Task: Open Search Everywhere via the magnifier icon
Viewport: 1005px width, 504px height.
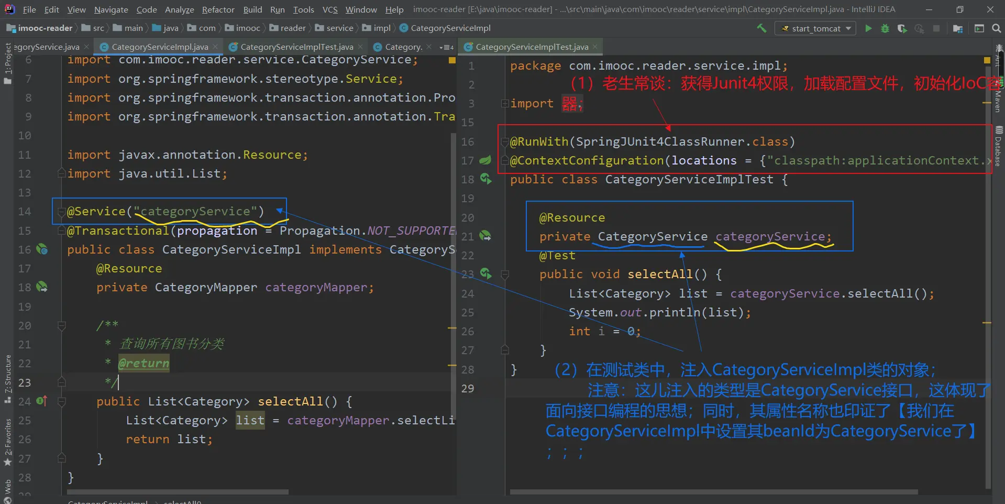Action: click(x=996, y=28)
